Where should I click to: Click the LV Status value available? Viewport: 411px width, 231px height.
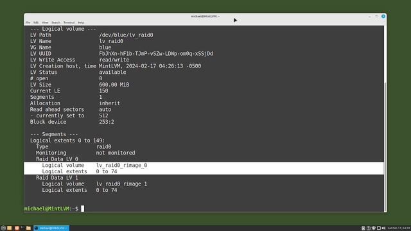(x=112, y=72)
